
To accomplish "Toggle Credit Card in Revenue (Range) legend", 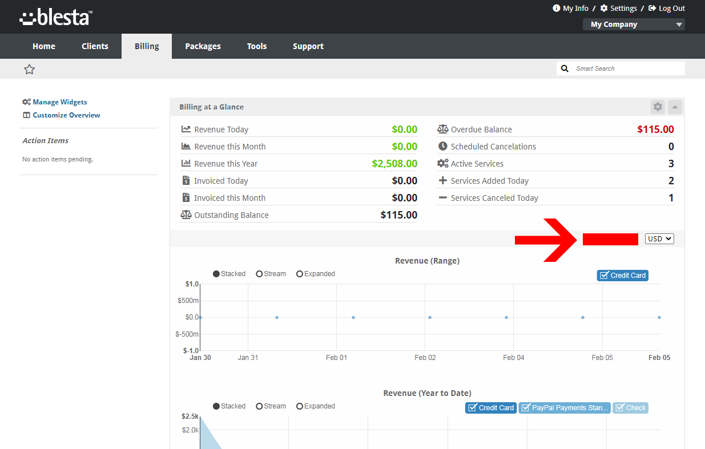I will tap(623, 276).
